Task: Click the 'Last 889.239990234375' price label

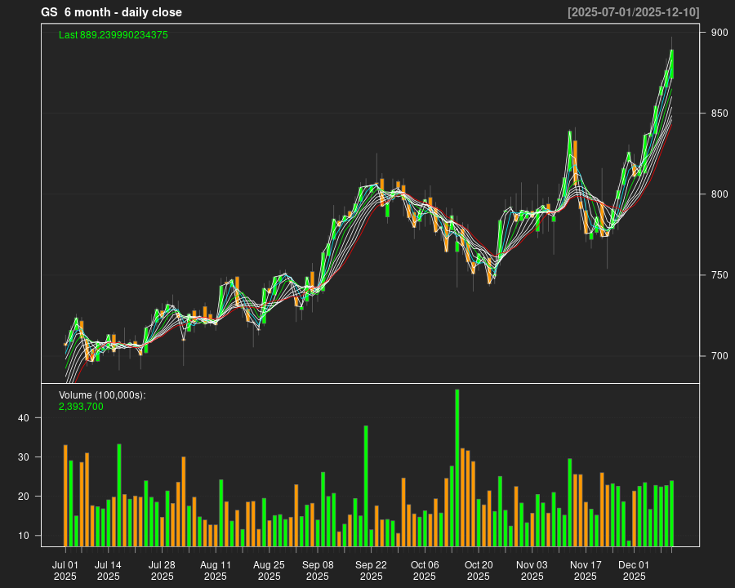Action: coord(114,35)
